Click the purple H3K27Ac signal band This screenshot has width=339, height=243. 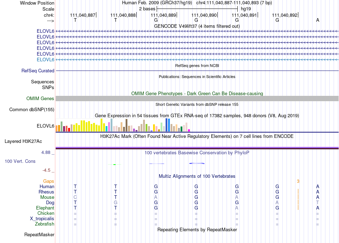click(197, 148)
